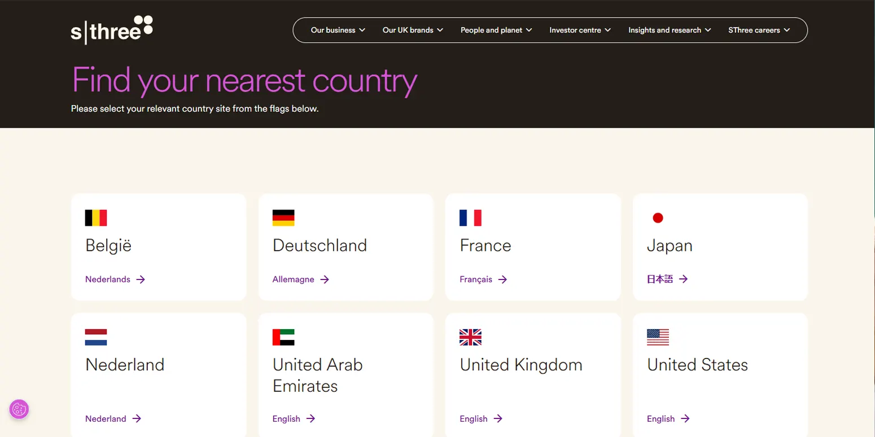This screenshot has height=437, width=875.
Task: Select the France heading
Action: pos(485,246)
